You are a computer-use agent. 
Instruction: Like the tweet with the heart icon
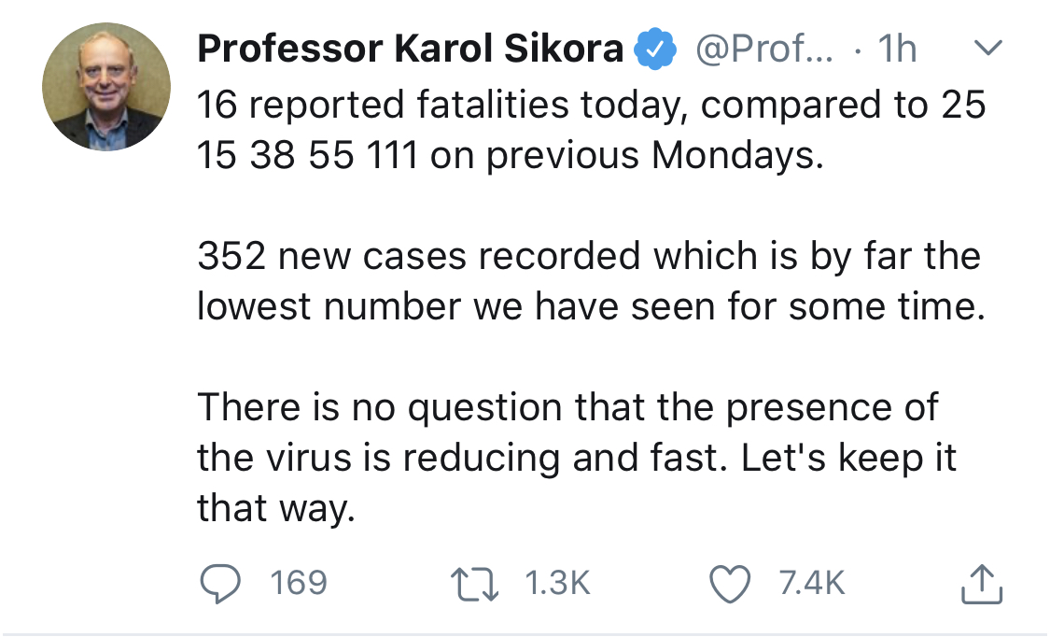732,584
